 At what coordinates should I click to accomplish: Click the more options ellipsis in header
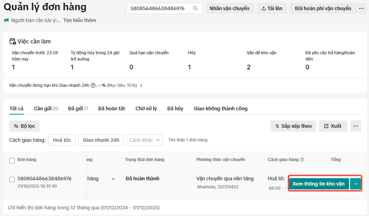click(x=361, y=8)
